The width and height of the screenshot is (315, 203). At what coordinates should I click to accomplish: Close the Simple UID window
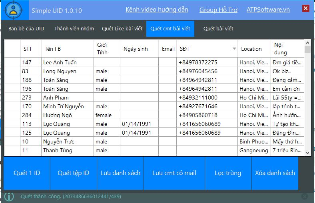[x=305, y=8]
